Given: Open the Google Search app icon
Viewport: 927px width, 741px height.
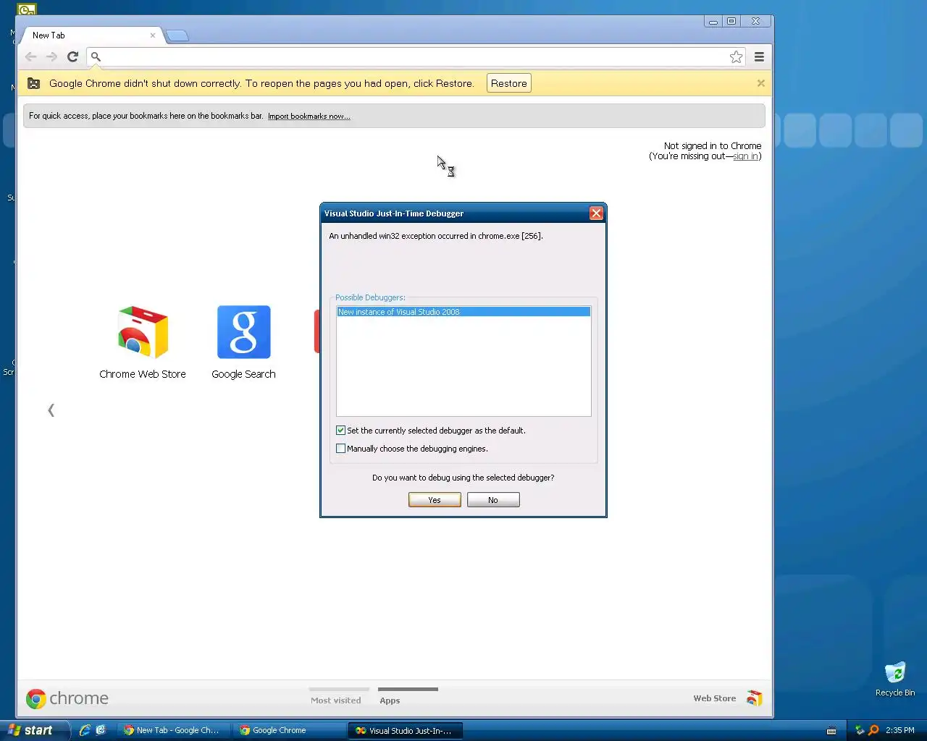Looking at the screenshot, I should click(244, 332).
